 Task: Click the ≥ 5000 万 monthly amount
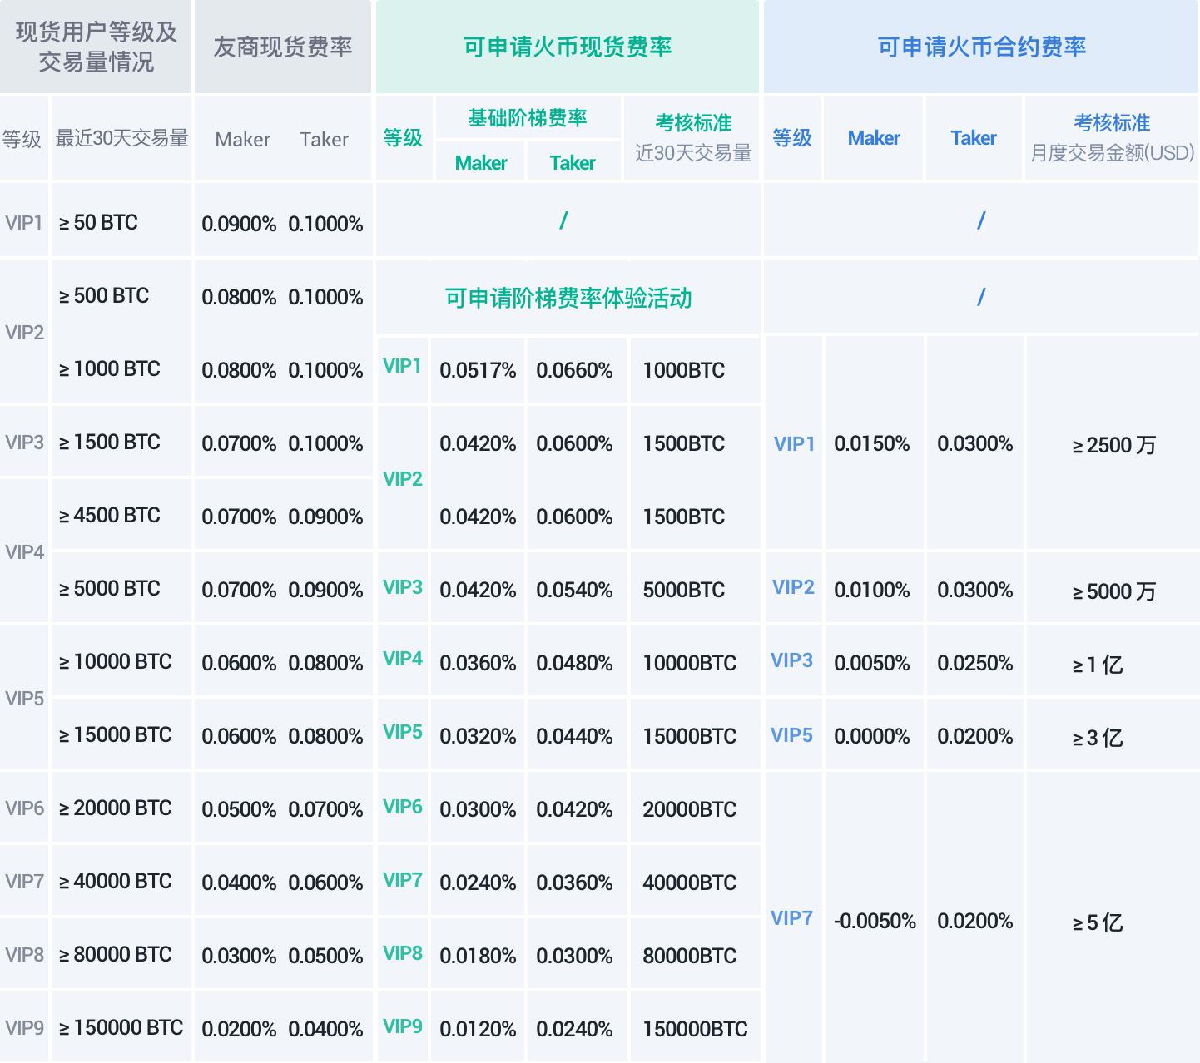(x=1114, y=591)
